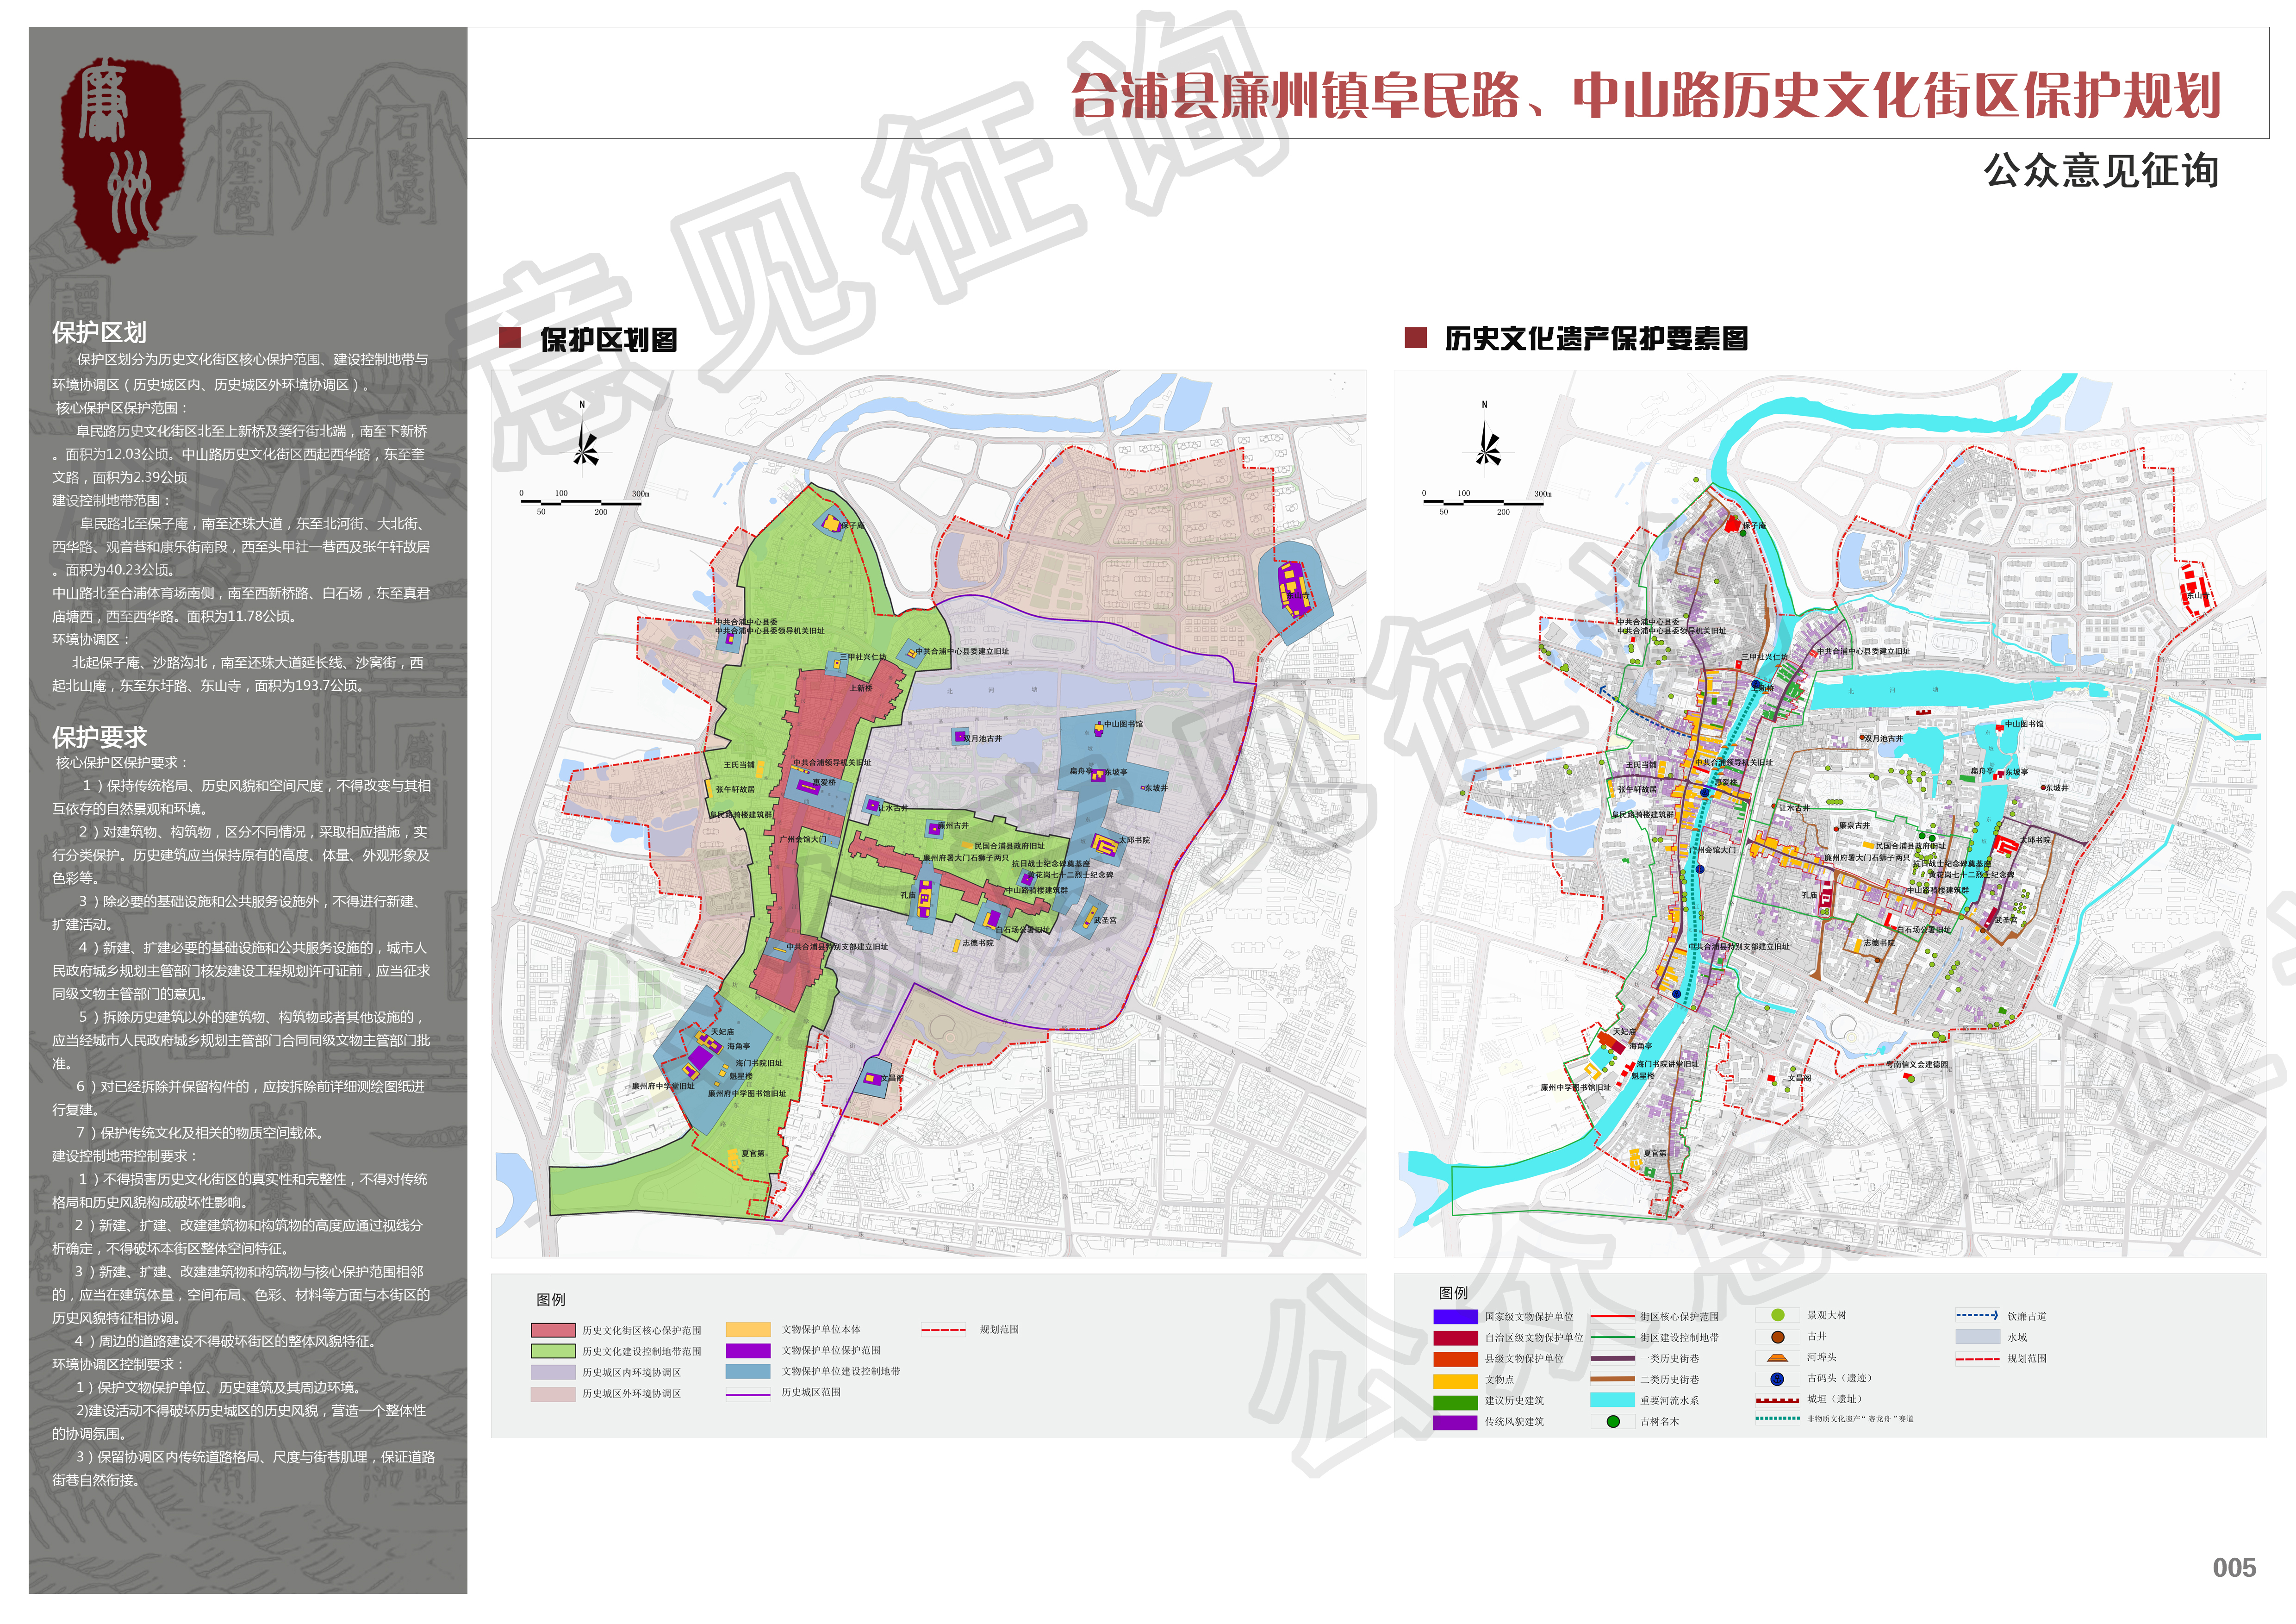Click the main title 合浦县廉州镇阜民路、中山路历史文化街区保护规划
Image resolution: width=2296 pixels, height=1624 pixels.
coord(1646,95)
